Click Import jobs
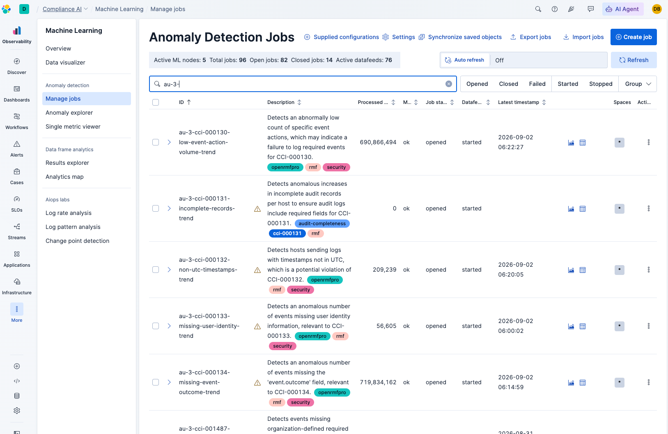The image size is (668, 434). pos(583,37)
